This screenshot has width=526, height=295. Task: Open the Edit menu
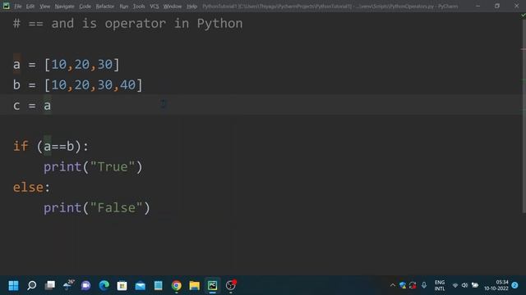point(30,7)
